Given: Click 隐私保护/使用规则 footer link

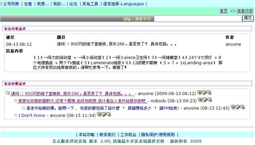Looking at the screenshot, I should point(158,135).
